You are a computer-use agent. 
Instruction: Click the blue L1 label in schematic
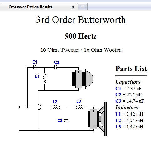37,76
